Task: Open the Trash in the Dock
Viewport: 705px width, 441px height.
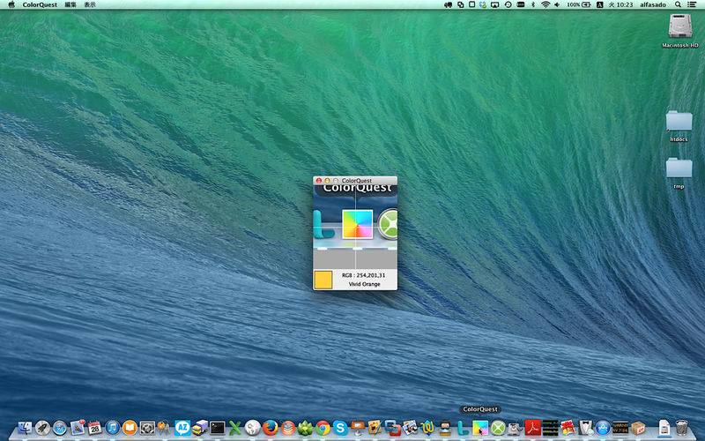Action: (681, 428)
